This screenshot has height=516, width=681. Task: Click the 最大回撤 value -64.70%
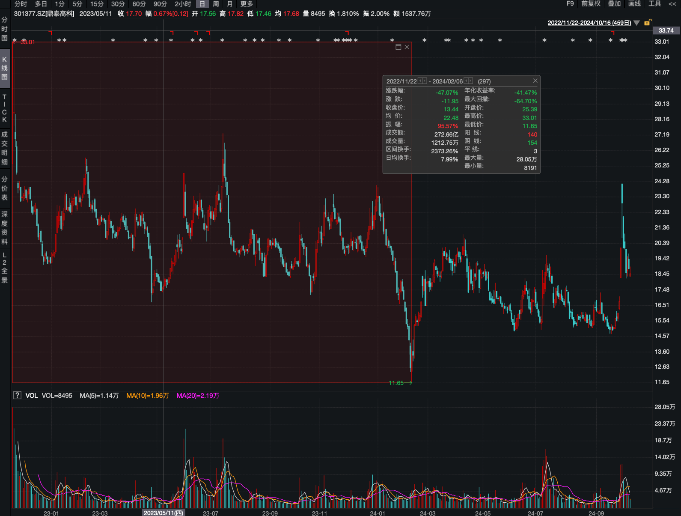click(526, 101)
